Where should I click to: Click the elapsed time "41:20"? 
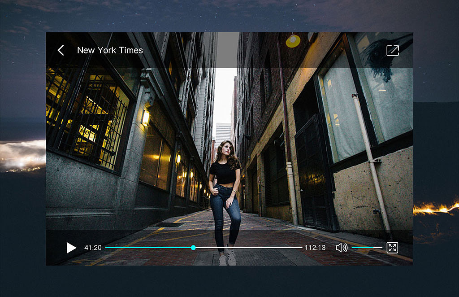(93, 248)
